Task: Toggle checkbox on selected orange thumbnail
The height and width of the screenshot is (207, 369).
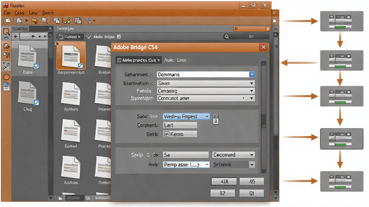Action: pos(81,66)
